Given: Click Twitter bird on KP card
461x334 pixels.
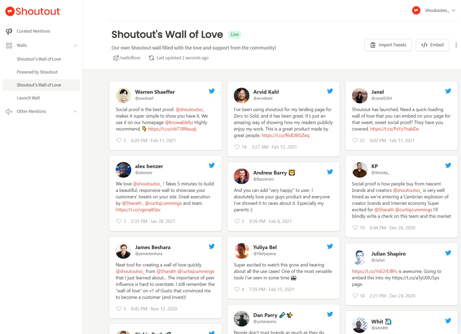Looking at the screenshot, I should [x=448, y=165].
